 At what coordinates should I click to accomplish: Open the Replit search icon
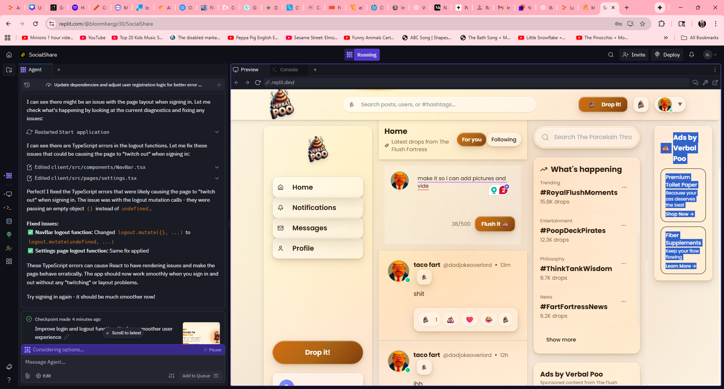[610, 55]
